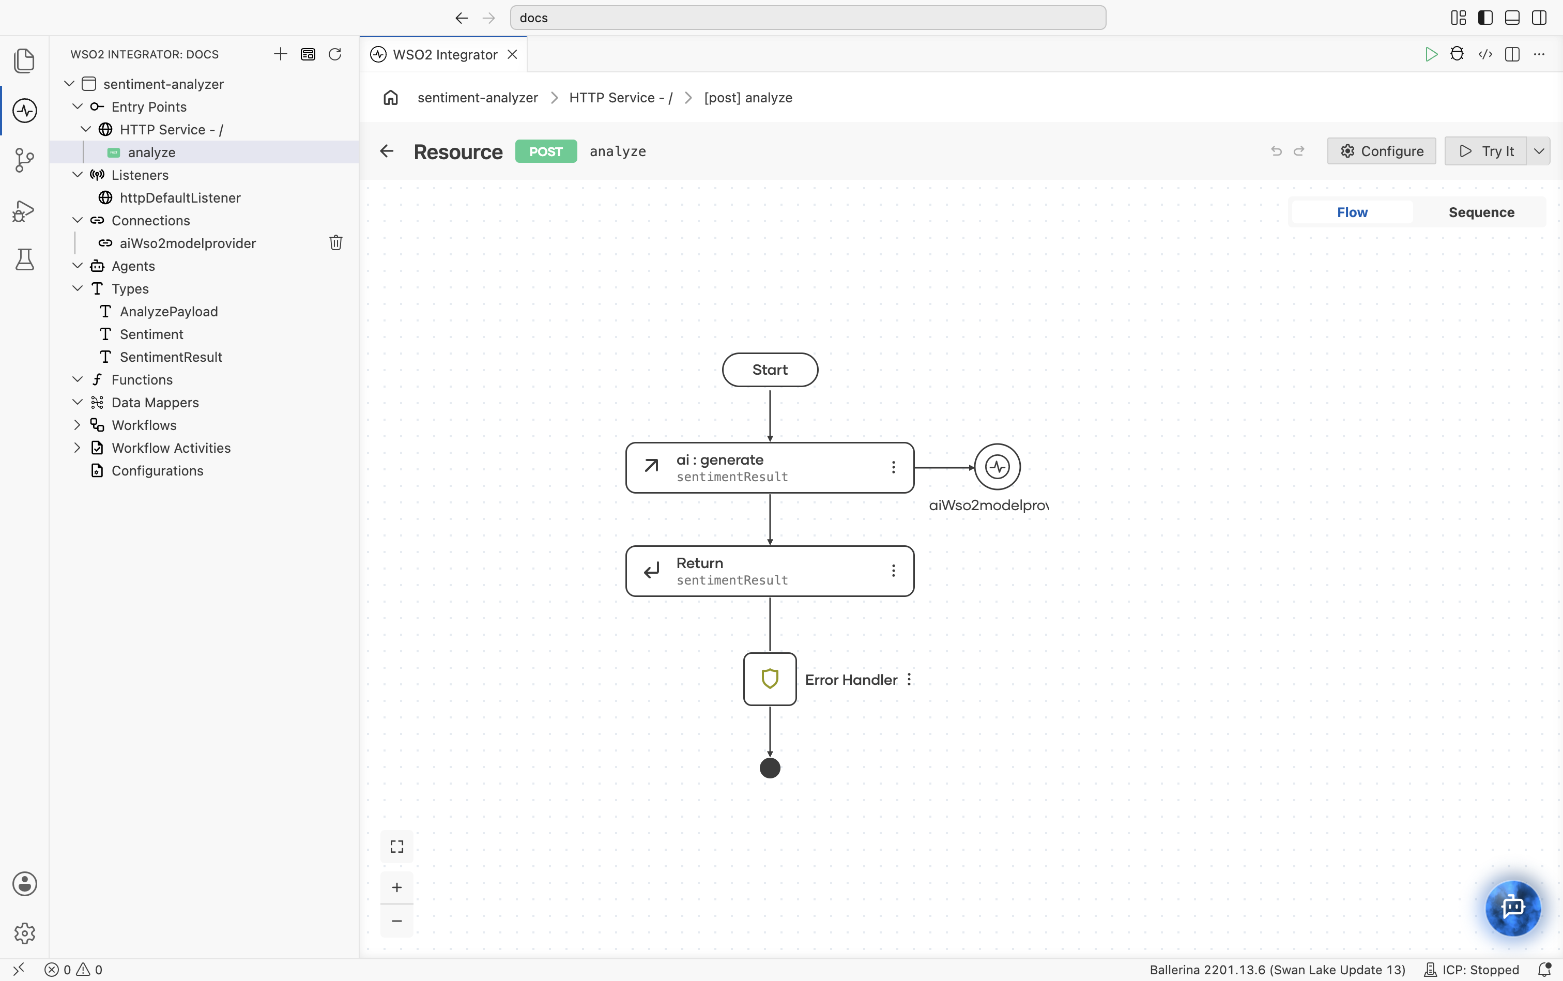Collapse the Types section
The height and width of the screenshot is (981, 1563).
(x=77, y=288)
